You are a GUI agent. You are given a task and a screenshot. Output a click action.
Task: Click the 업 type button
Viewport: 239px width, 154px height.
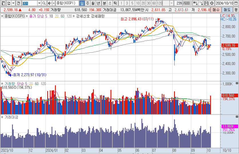9,3
